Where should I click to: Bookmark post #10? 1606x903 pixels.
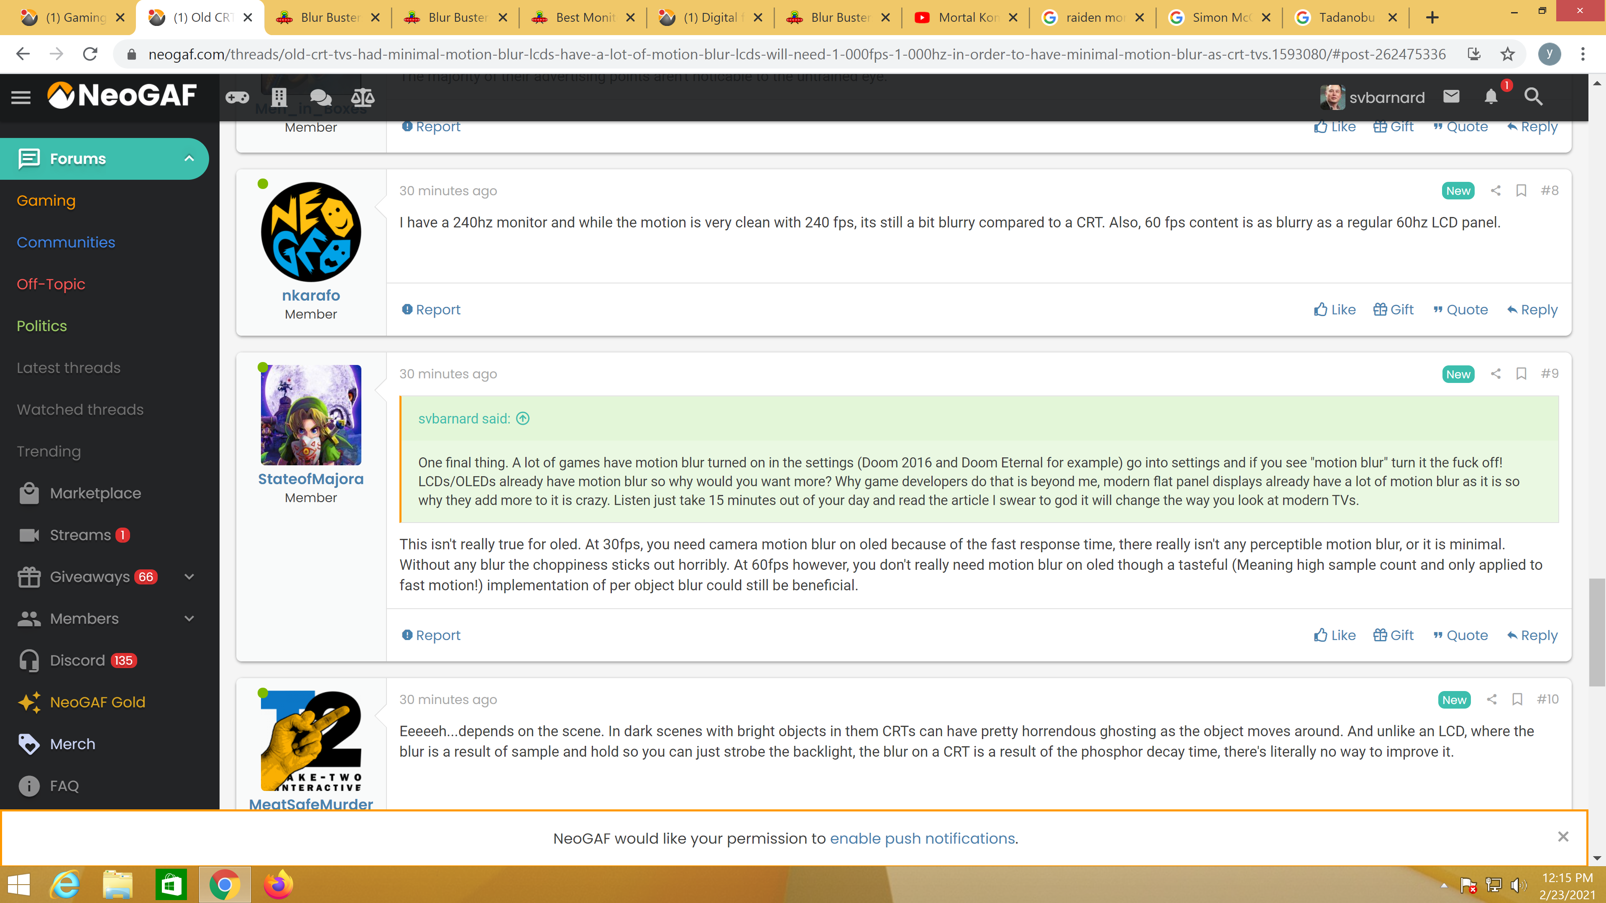(x=1517, y=699)
